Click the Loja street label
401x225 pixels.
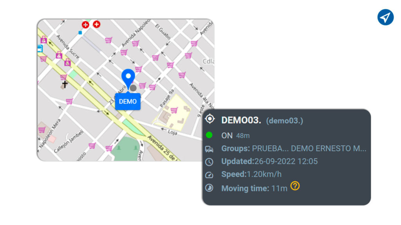[x=172, y=132]
